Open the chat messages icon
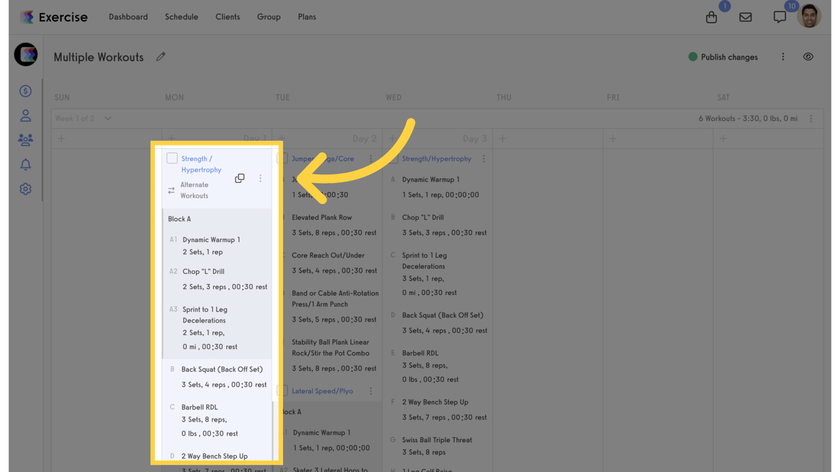 click(780, 17)
